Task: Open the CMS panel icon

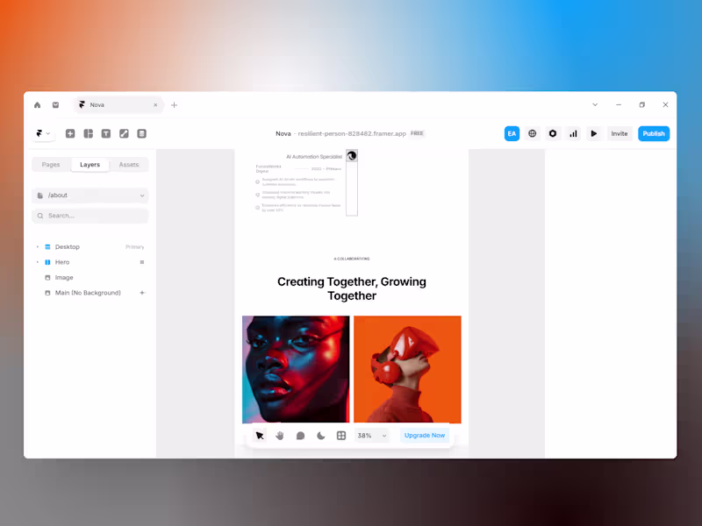Action: point(140,133)
